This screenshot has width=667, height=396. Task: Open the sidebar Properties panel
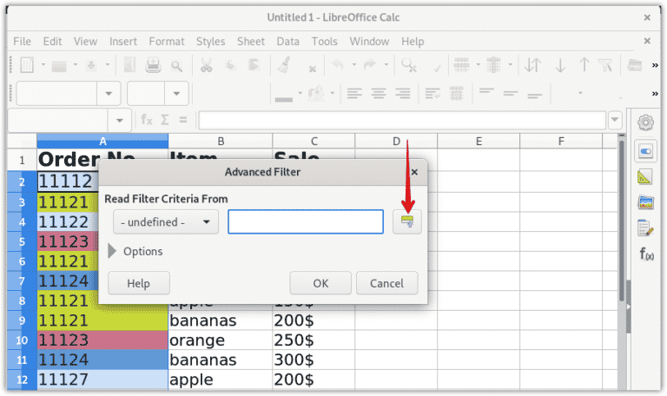[645, 151]
